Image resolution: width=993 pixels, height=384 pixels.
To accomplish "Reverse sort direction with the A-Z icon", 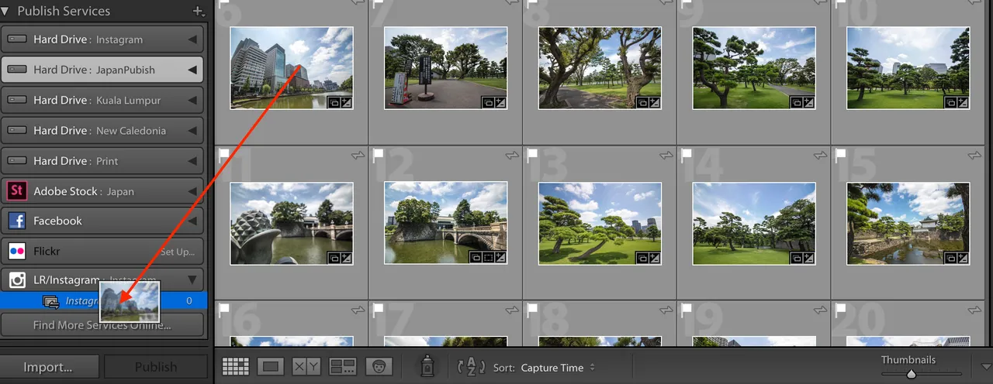I will pos(472,367).
